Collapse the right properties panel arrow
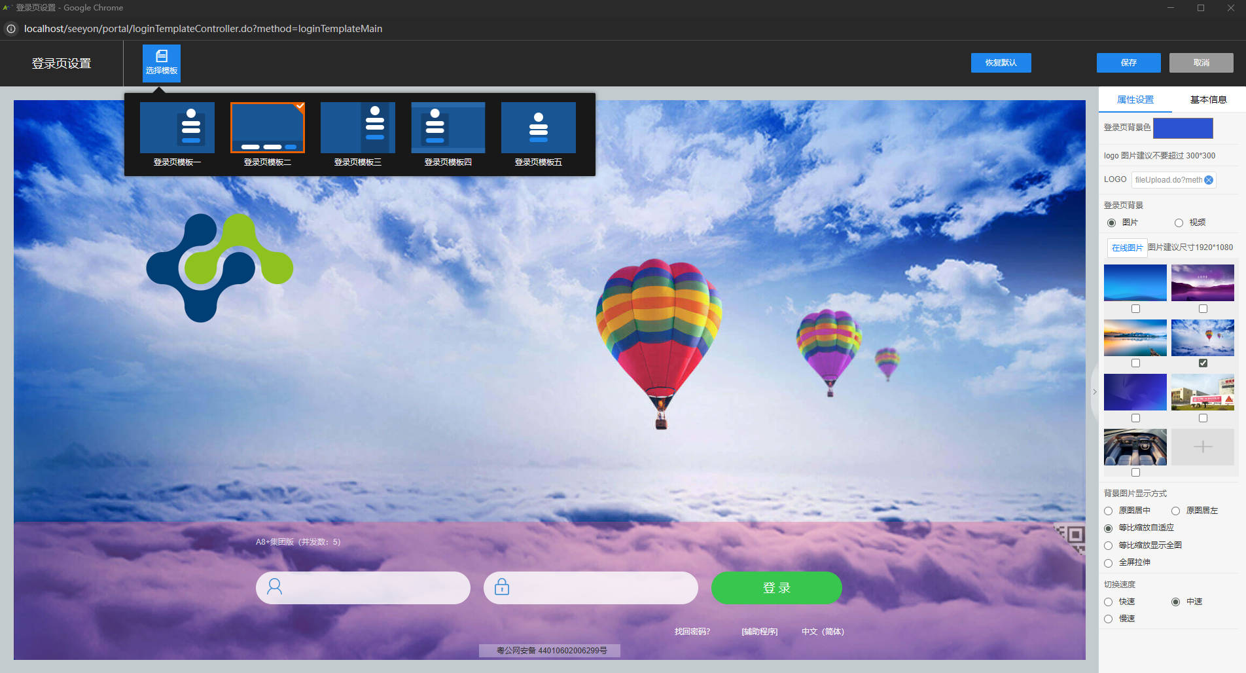1246x673 pixels. point(1094,392)
